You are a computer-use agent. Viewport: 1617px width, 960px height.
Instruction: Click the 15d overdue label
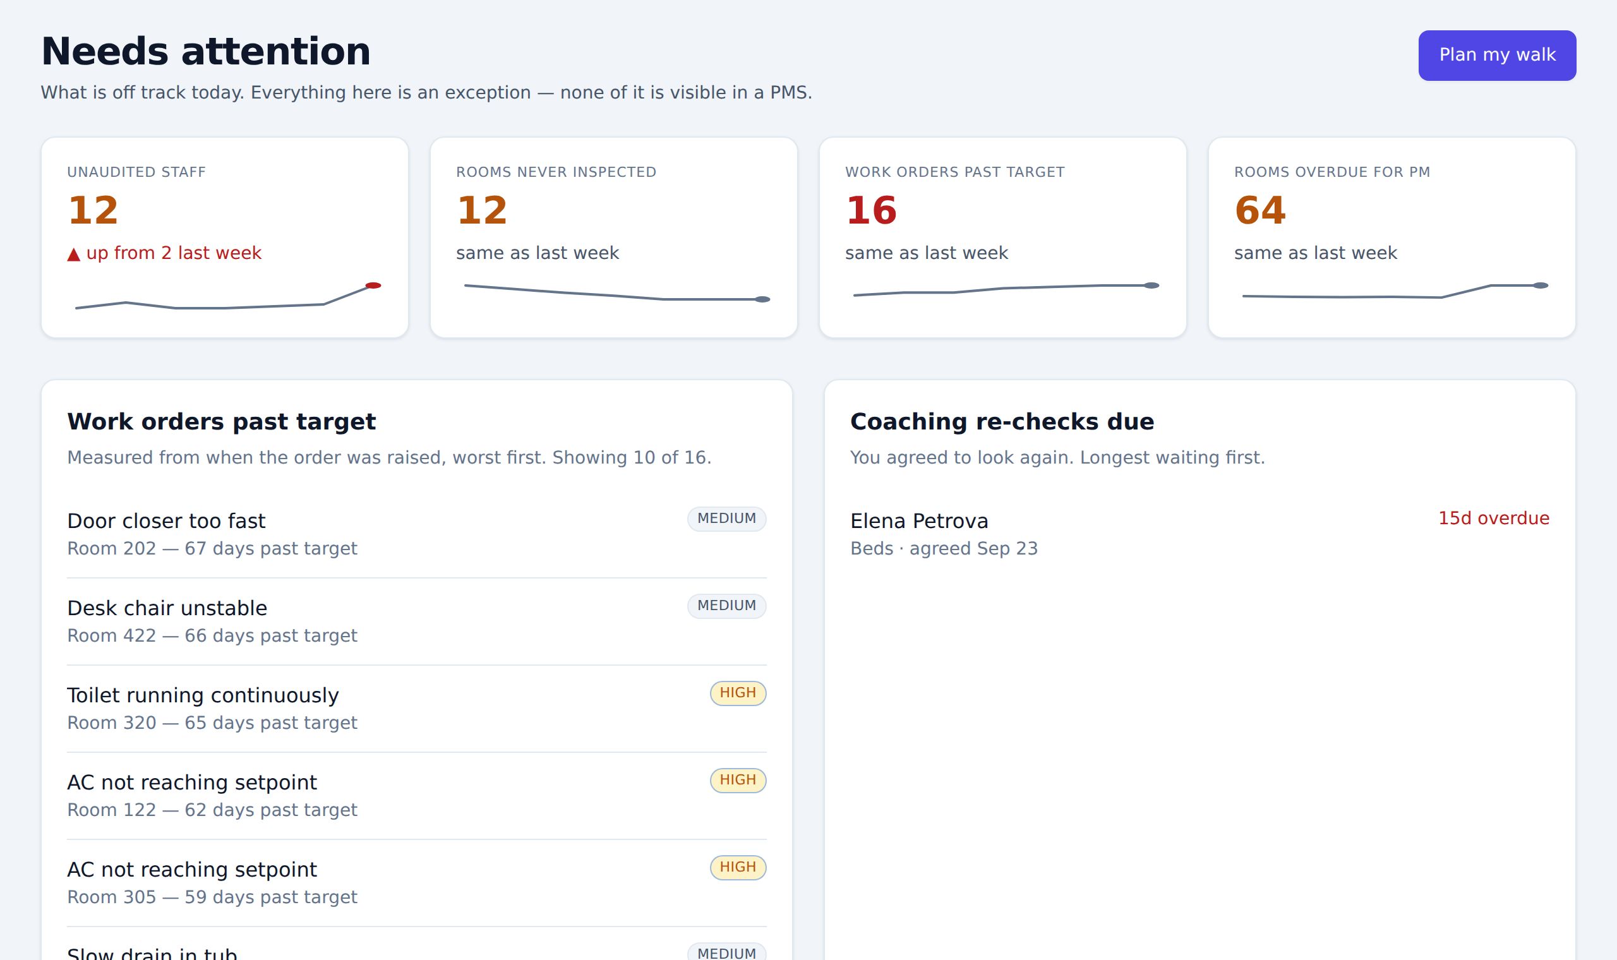pos(1493,518)
